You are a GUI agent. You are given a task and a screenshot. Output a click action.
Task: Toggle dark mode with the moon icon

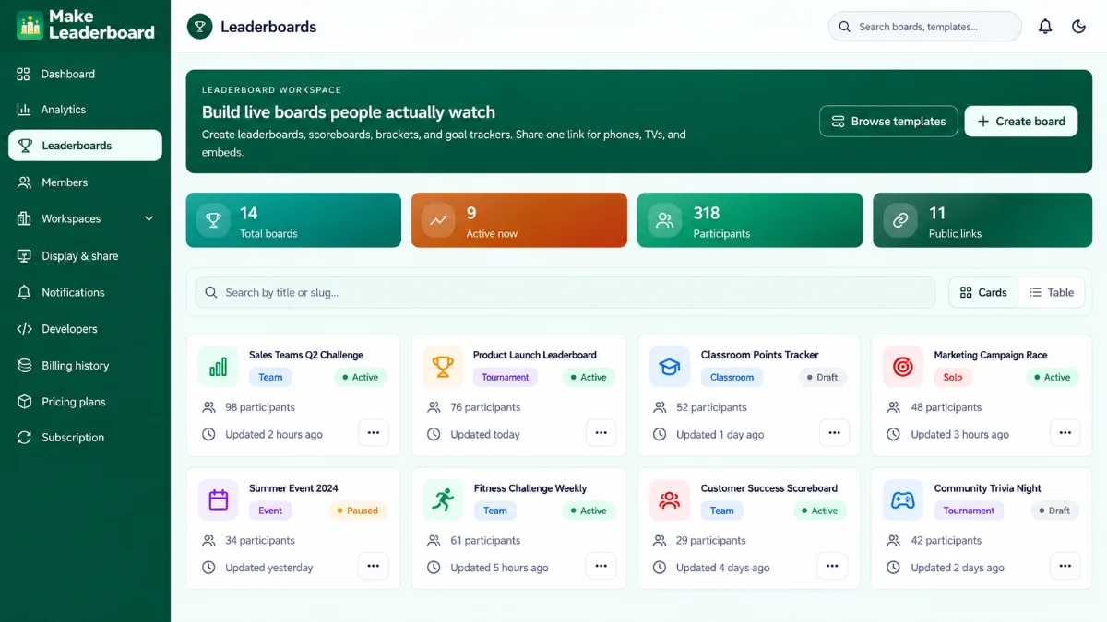(1078, 27)
